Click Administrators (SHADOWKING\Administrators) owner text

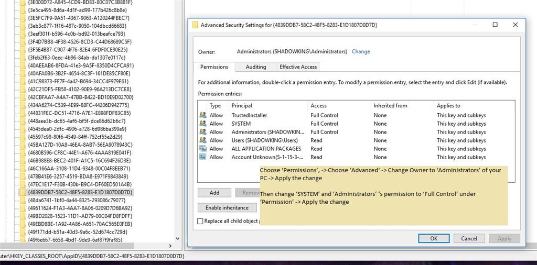click(x=292, y=52)
